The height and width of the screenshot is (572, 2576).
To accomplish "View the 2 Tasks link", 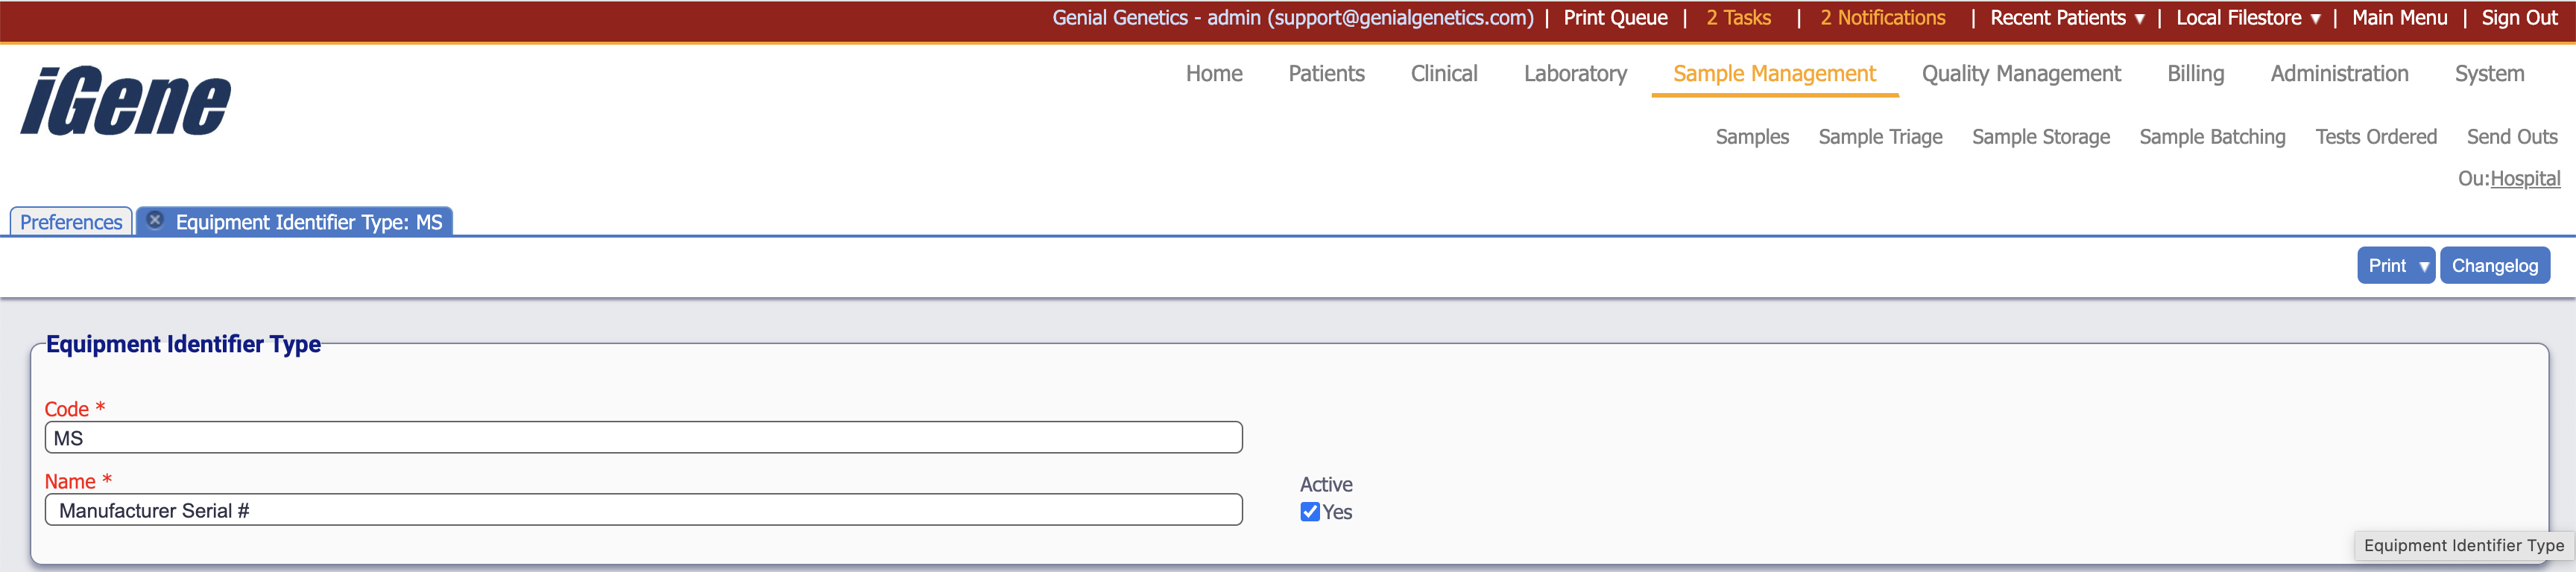I will pyautogui.click(x=1738, y=18).
